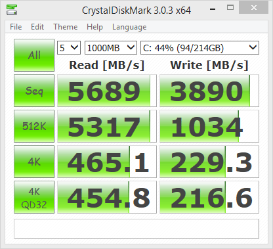The width and height of the screenshot is (273, 249).
Task: Minimize the CrystalDiskMark window
Action: pos(213,9)
